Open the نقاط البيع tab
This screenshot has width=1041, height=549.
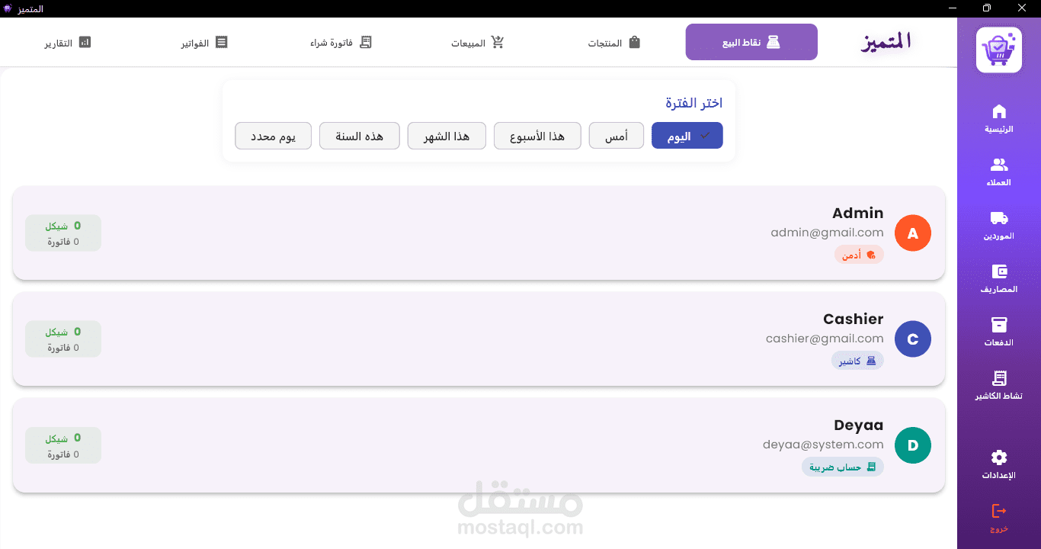click(x=751, y=42)
